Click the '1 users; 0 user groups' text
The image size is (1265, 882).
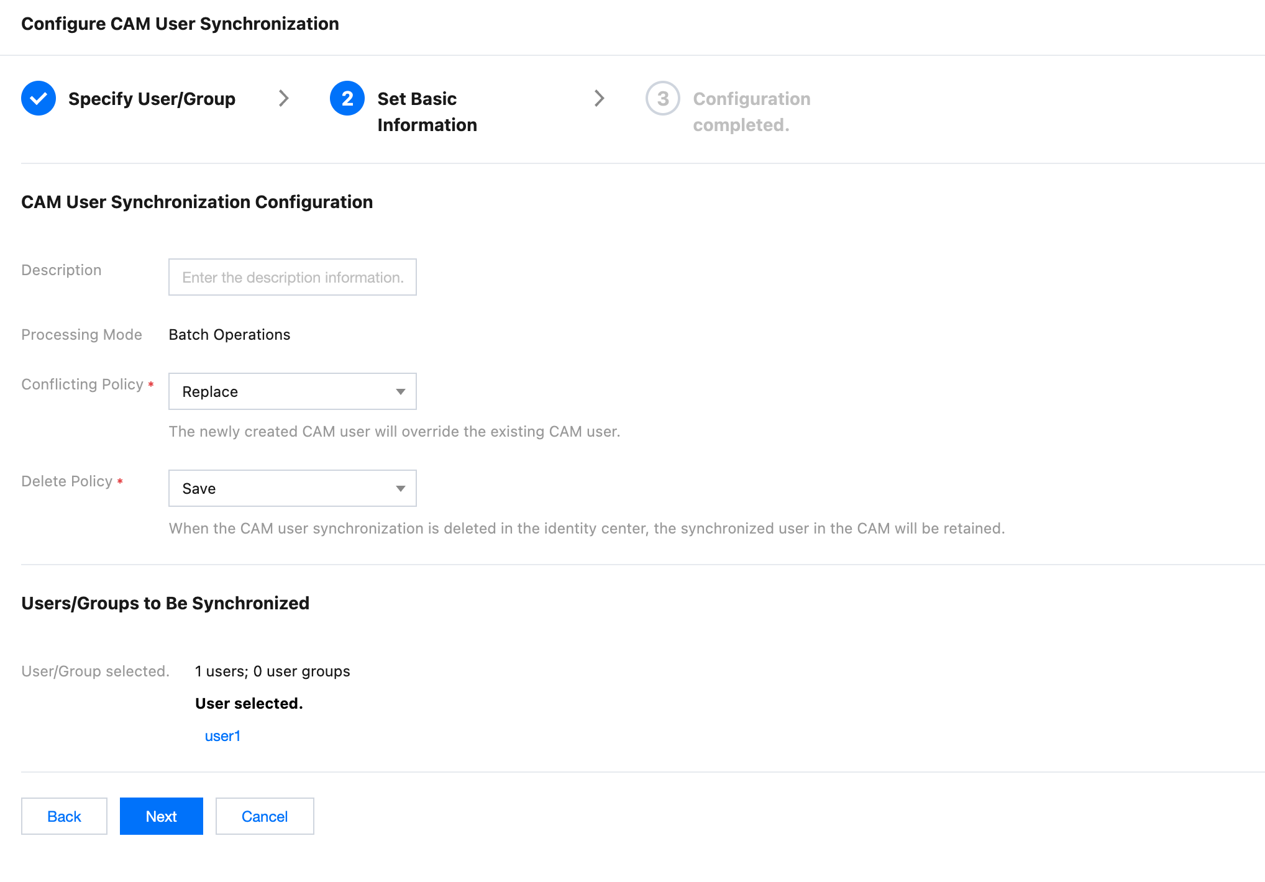click(273, 671)
